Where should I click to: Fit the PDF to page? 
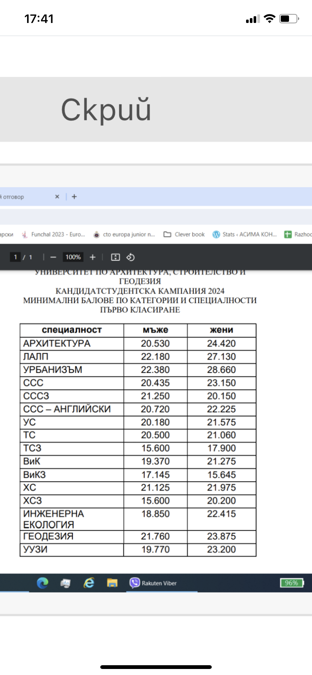[x=115, y=257]
